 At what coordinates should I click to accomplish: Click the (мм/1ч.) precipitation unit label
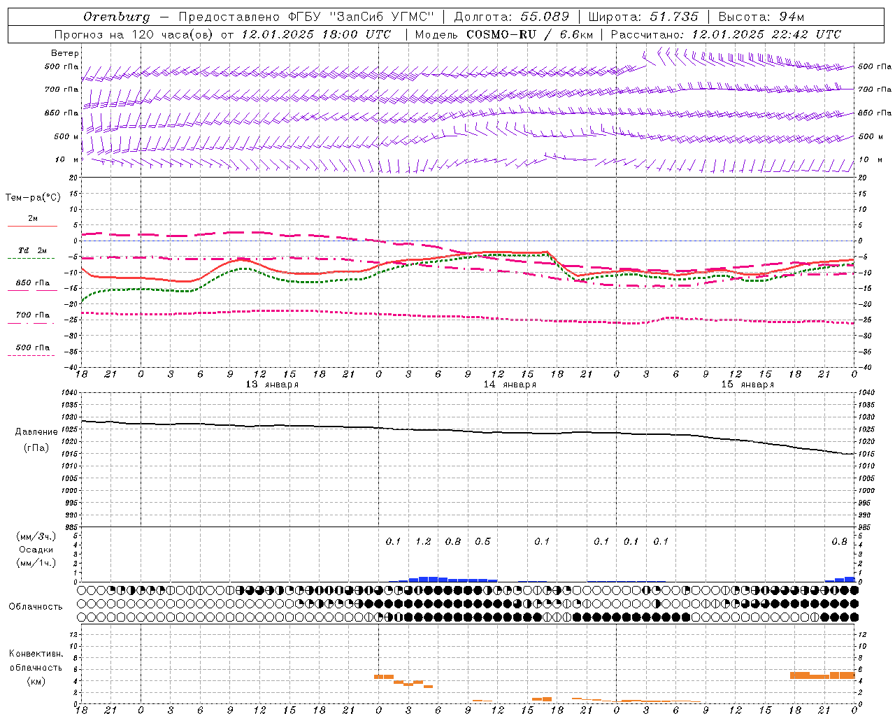pyautogui.click(x=36, y=563)
